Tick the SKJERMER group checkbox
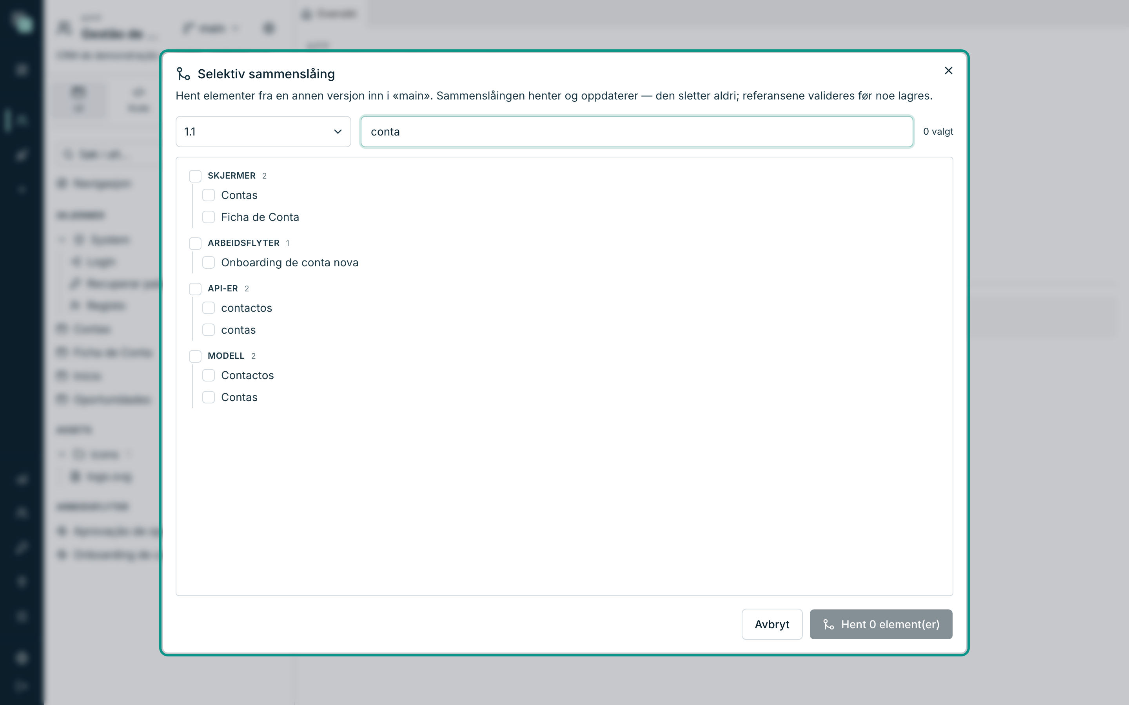Image resolution: width=1129 pixels, height=705 pixels. [195, 176]
